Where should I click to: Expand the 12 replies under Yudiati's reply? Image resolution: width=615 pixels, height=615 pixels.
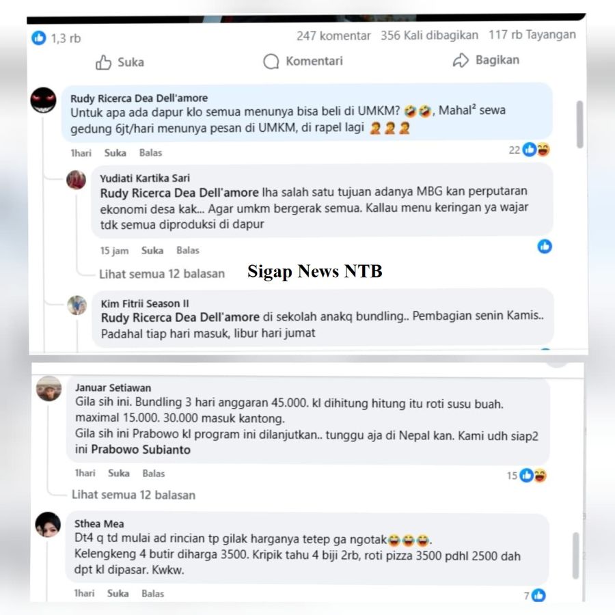[161, 274]
